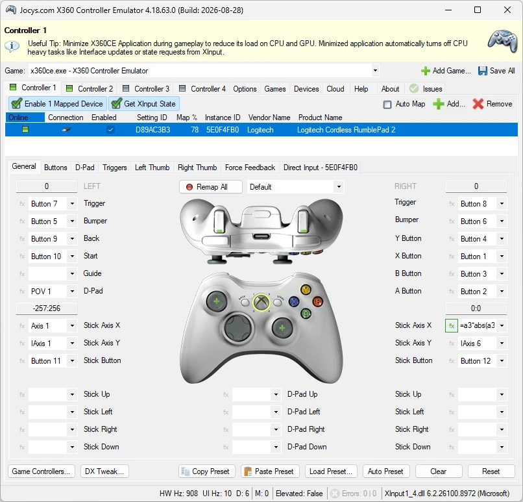This screenshot has height=502, width=523.
Task: Click the D-Pad Up mapping field
Action: click(256, 395)
